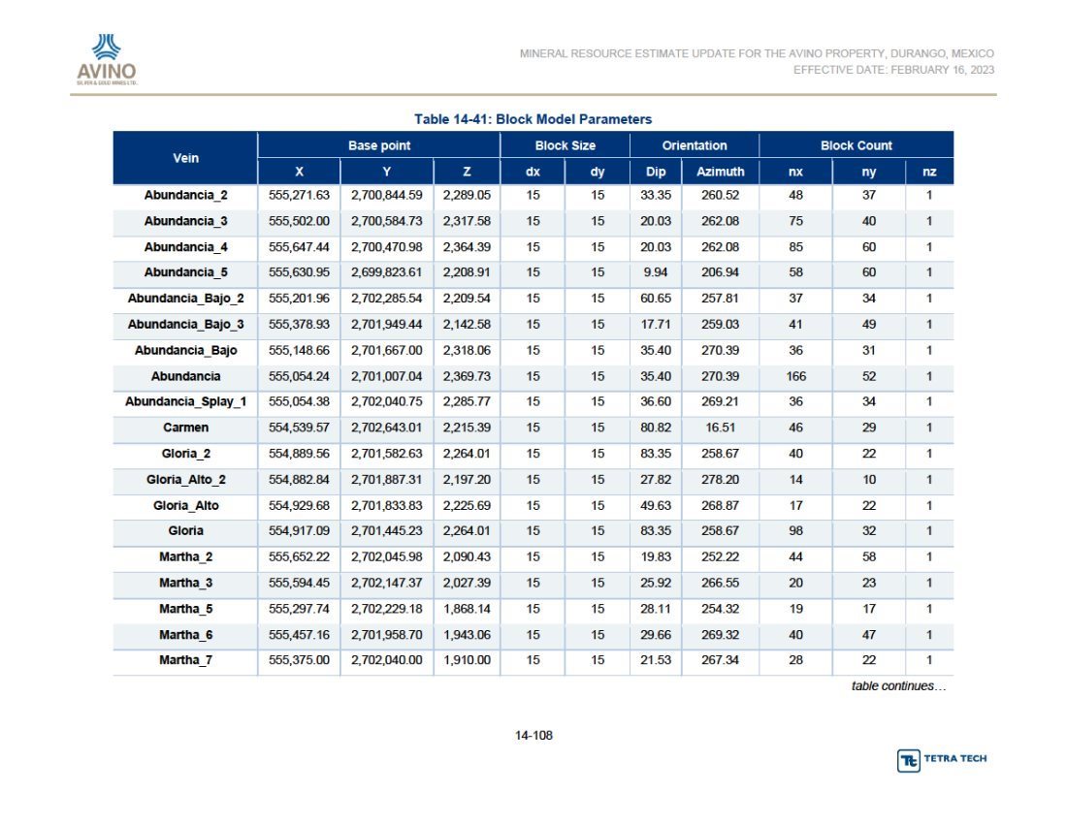Select the effective date header text
Viewport: 1067px width, 824px height.
click(x=893, y=70)
